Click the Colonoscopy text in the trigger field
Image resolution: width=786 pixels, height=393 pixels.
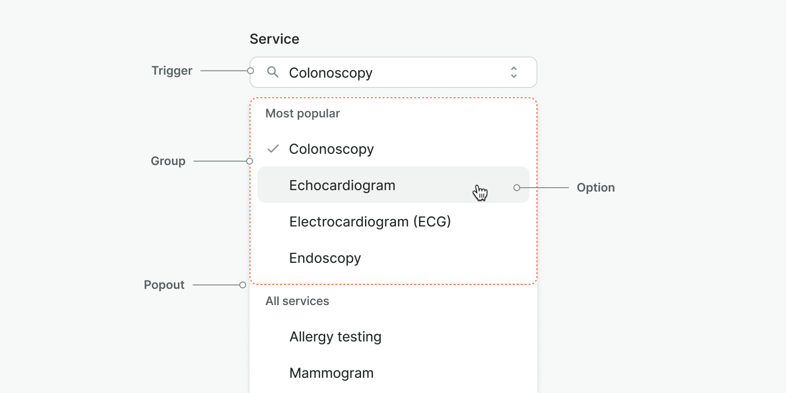click(x=331, y=73)
